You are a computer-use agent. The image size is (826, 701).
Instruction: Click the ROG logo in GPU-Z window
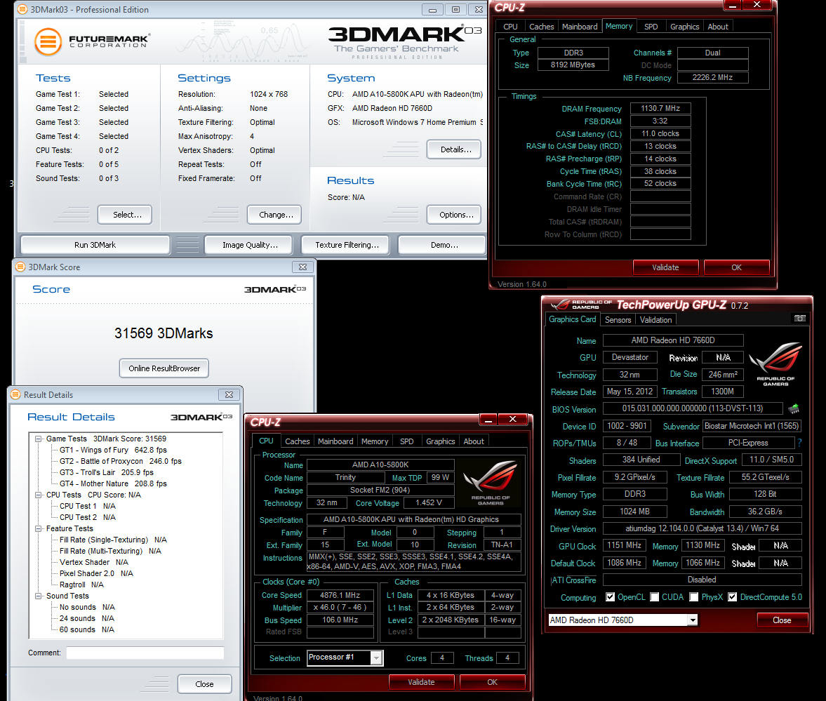pyautogui.click(x=775, y=363)
